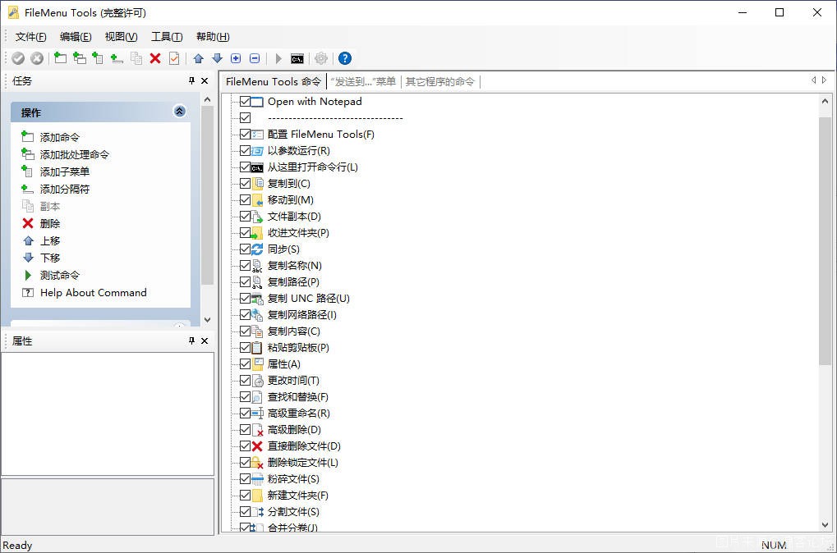Switch to the 其它程序的命令 tab
The height and width of the screenshot is (553, 837).
439,81
